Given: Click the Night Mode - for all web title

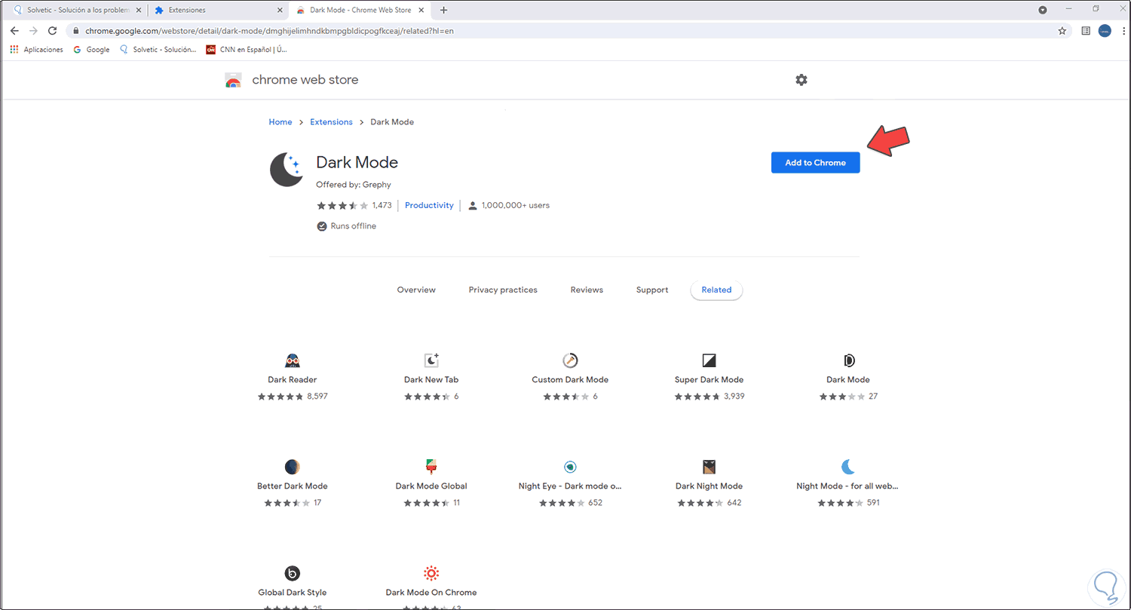Looking at the screenshot, I should [847, 486].
